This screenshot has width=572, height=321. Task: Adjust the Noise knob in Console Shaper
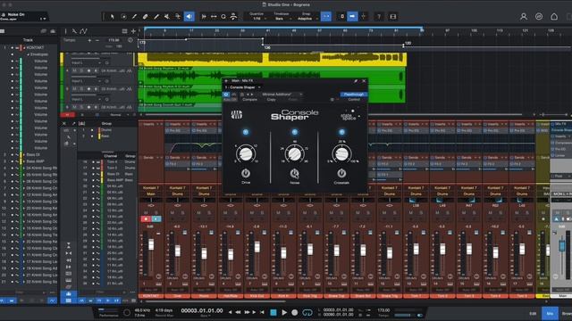click(294, 154)
